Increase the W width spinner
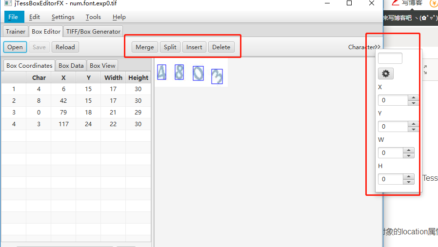The height and width of the screenshot is (247, 438). 408,150
